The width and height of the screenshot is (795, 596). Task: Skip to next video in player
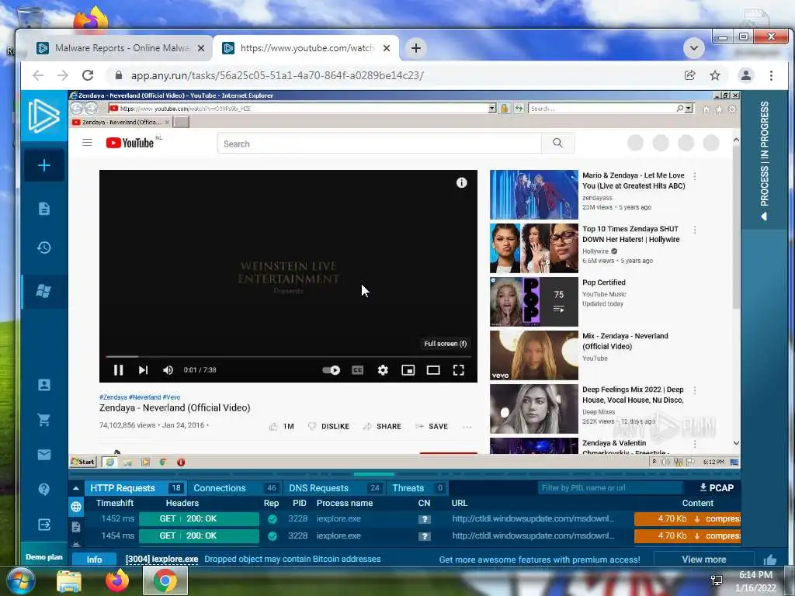(143, 370)
